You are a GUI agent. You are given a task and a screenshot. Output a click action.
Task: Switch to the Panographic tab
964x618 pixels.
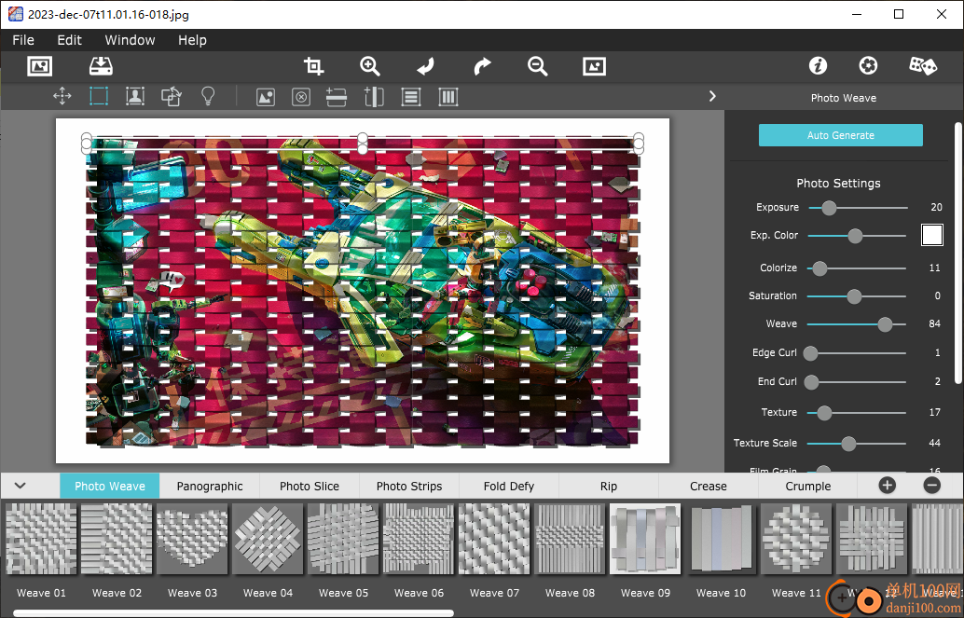(x=210, y=486)
